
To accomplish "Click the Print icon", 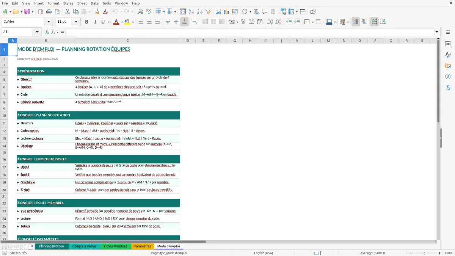I will pyautogui.click(x=48, y=12).
